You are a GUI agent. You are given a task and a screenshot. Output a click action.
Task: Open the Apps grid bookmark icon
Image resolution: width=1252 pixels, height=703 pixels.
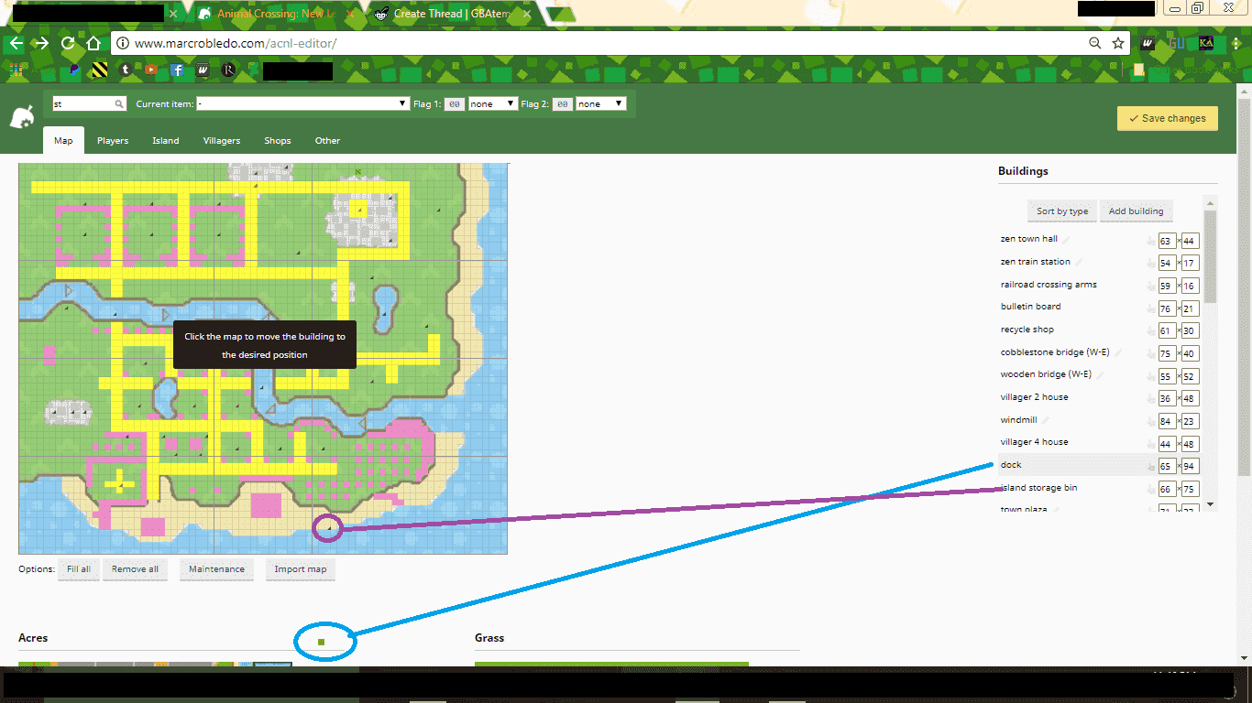[16, 70]
